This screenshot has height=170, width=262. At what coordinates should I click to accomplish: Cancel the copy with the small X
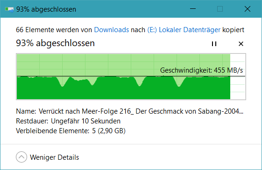(x=241, y=44)
